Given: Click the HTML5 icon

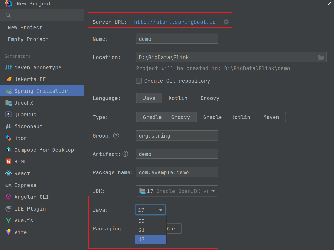Looking at the screenshot, I should 9,161.
